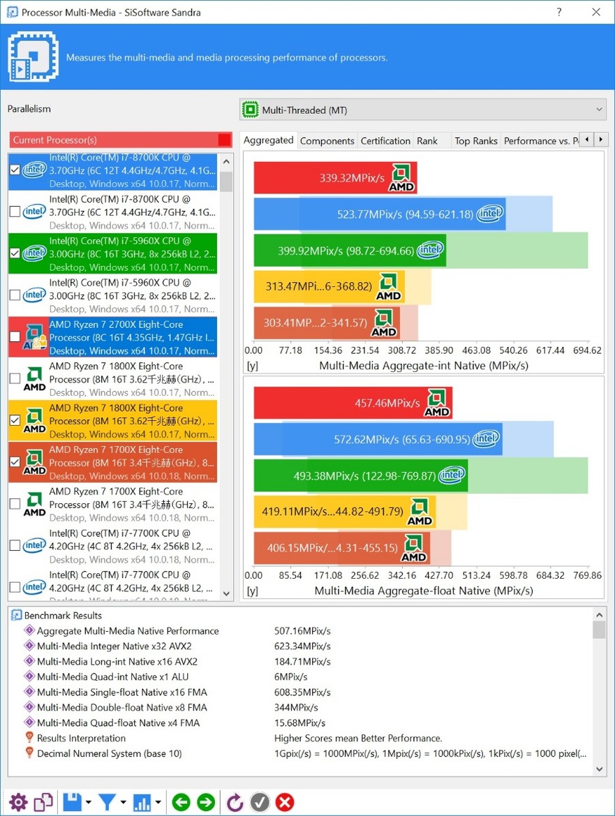This screenshot has height=816, width=615.
Task: Uncheck the blue-highlighted i7-8700K processor checkbox
Action: (15, 170)
